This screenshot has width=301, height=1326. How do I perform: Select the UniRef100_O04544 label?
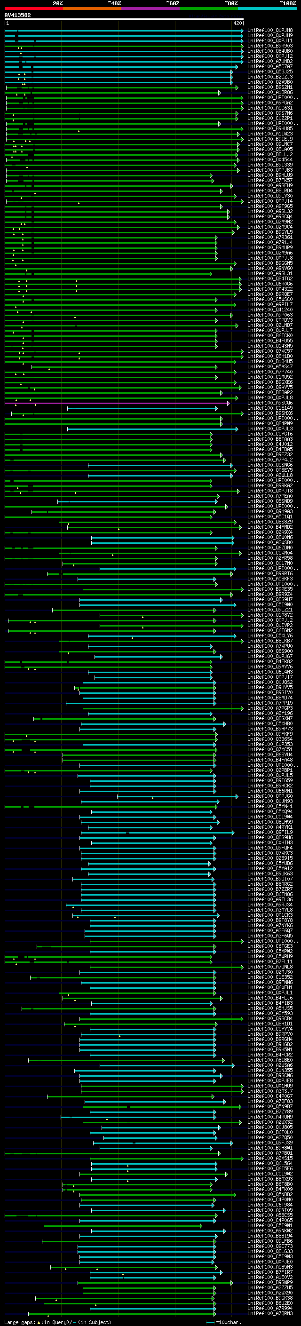click(x=270, y=159)
